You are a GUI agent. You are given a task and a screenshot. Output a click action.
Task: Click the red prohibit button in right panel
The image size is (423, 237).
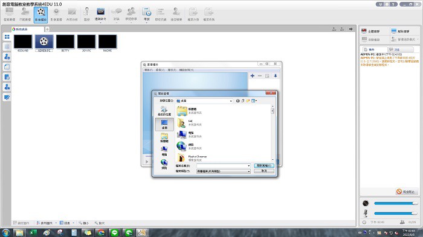[407, 192]
